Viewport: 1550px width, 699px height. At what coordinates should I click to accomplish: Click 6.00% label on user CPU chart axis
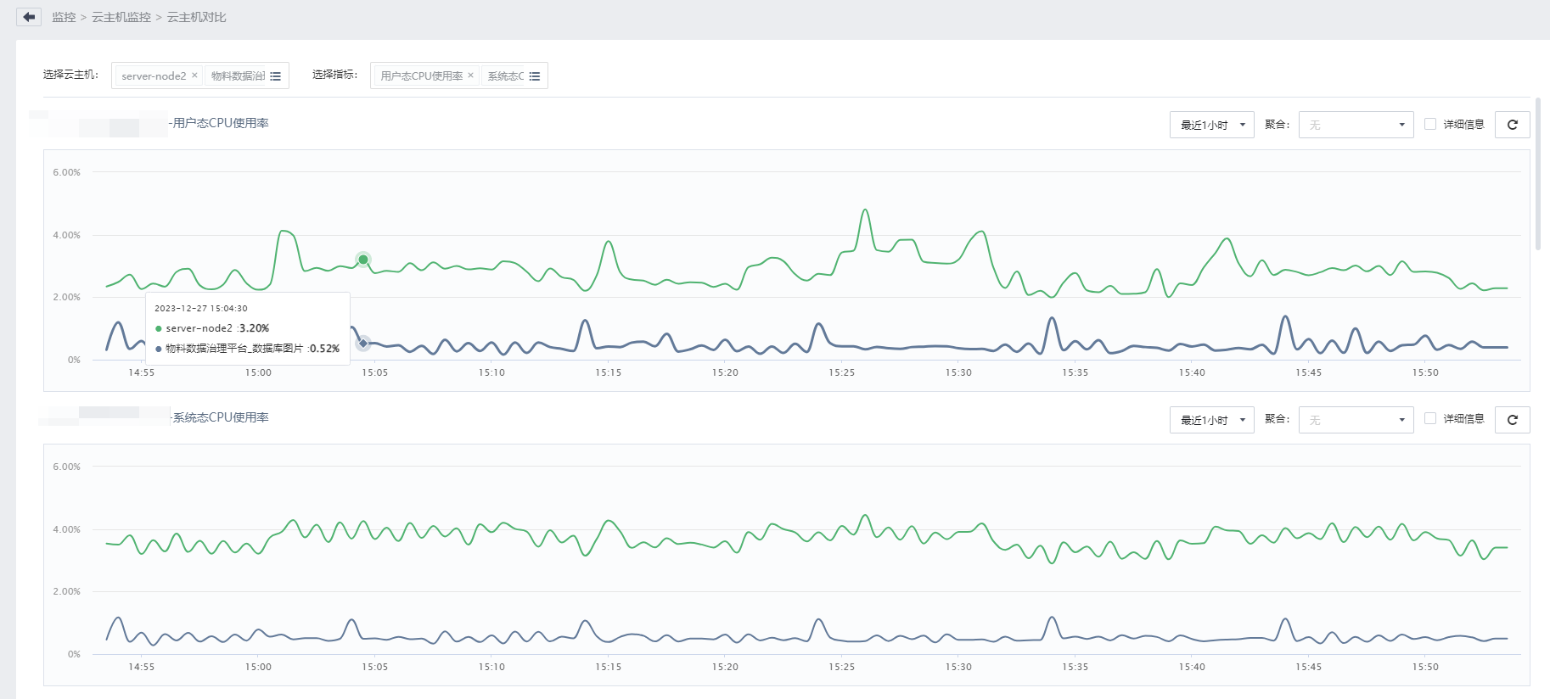pyautogui.click(x=66, y=172)
